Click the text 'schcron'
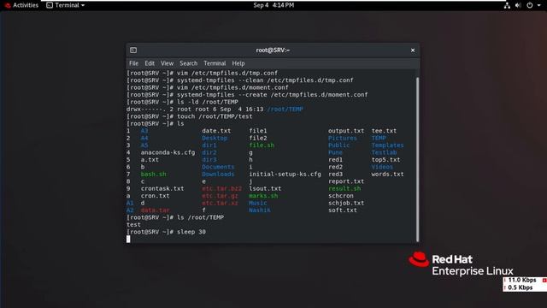547x308 pixels. point(341,196)
